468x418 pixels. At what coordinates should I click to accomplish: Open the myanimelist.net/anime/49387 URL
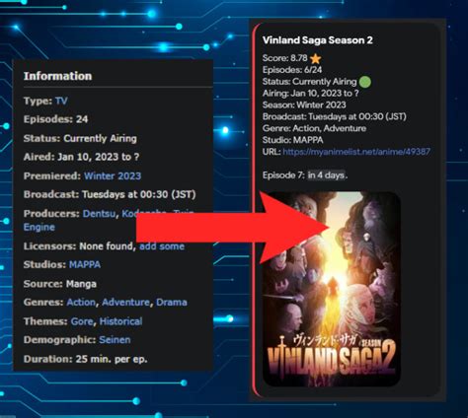coord(356,152)
